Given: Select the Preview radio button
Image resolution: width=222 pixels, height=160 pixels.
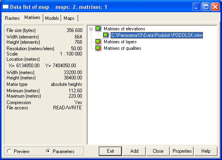Looking at the screenshot, I should 9,151.
